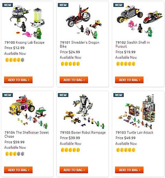
Task: Open the 79101 Shredder's Dragon Bike title link
Action: tap(79, 44)
